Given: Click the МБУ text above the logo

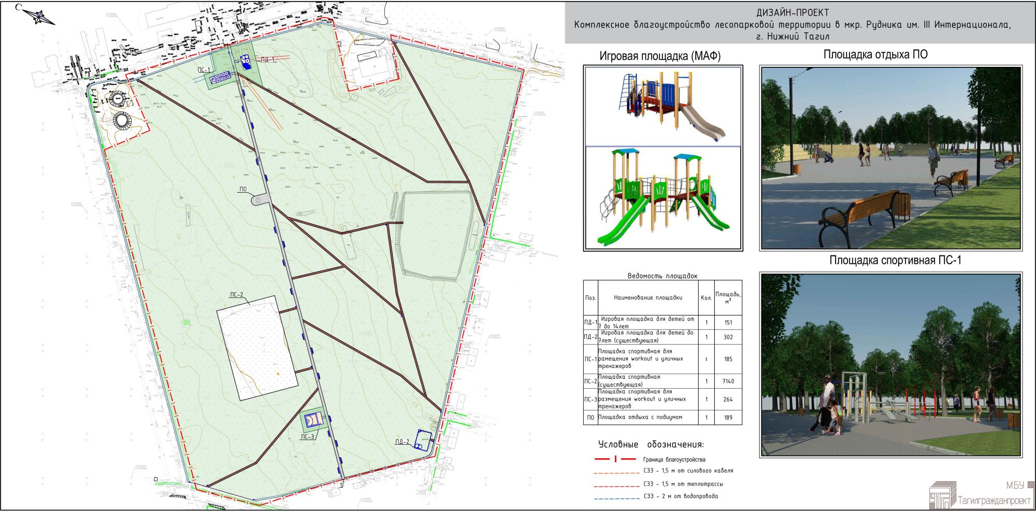Looking at the screenshot, I should [x=1015, y=486].
